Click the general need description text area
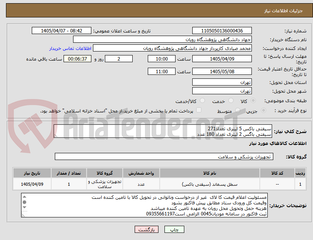This screenshot has height=240, width=313. 163,131
